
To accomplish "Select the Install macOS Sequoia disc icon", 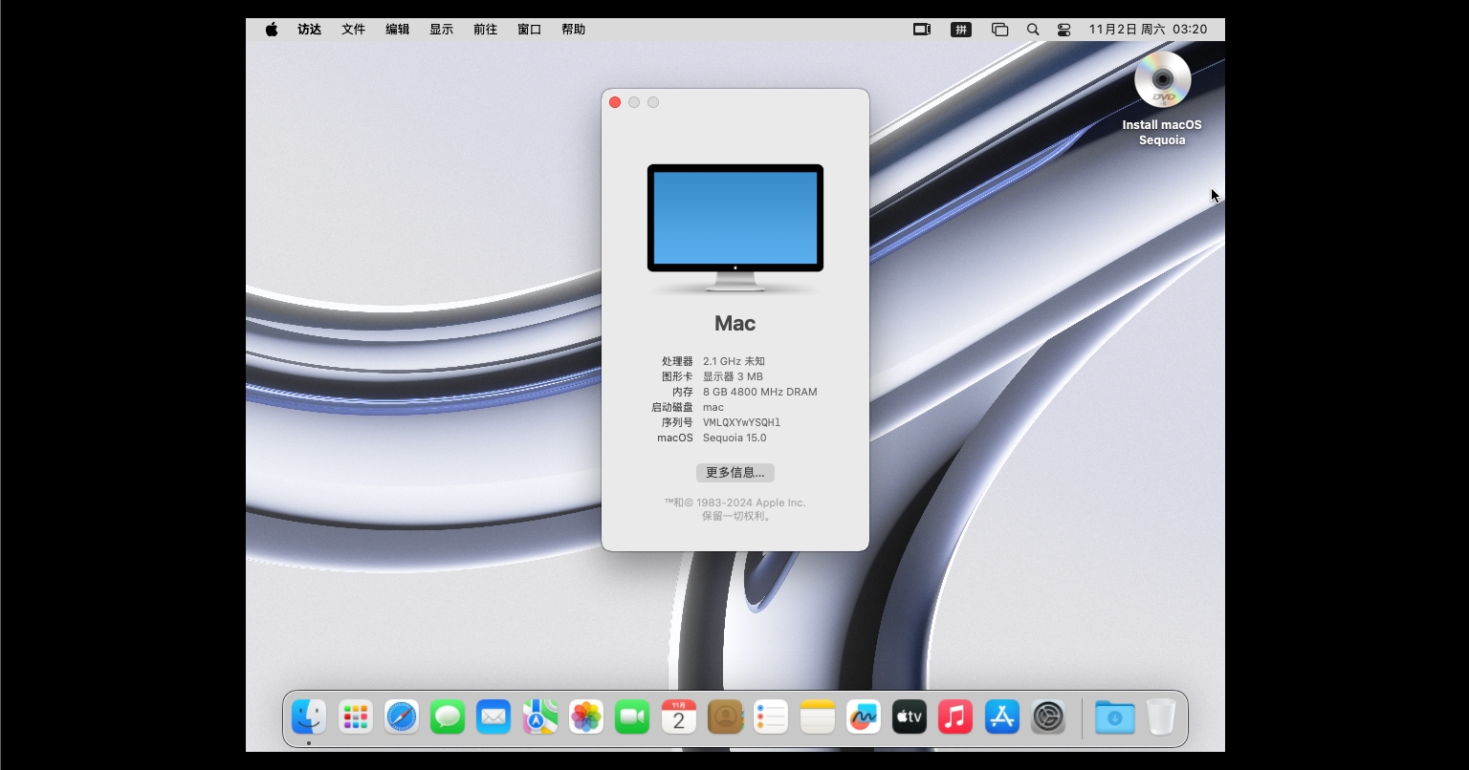I will (x=1162, y=81).
